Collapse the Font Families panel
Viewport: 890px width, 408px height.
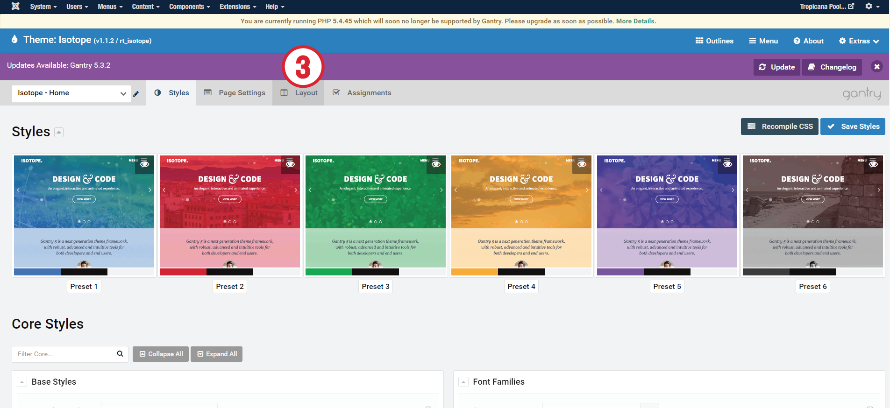pyautogui.click(x=463, y=382)
